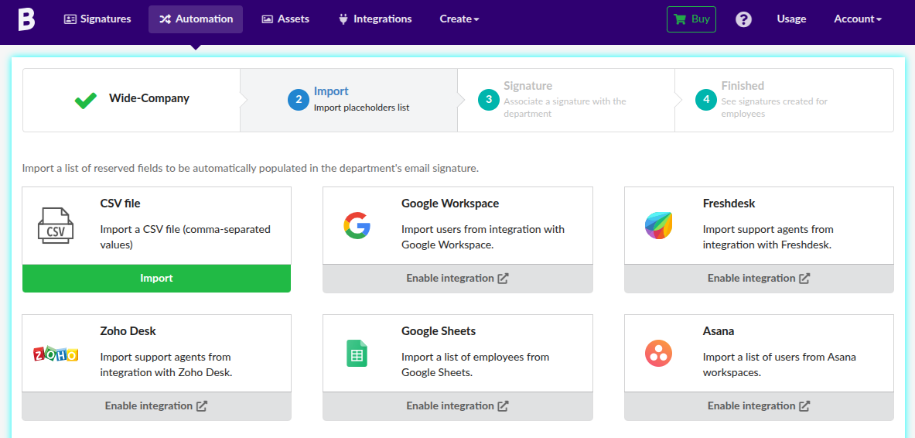Image resolution: width=915 pixels, height=438 pixels.
Task: Click the green Buy button
Action: 691,19
